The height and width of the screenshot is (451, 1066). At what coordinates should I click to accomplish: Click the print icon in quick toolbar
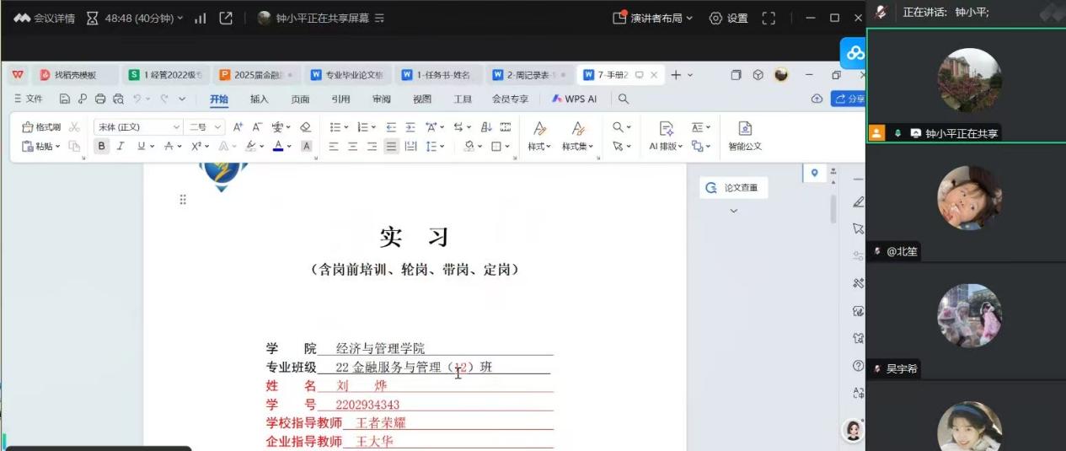pos(100,99)
